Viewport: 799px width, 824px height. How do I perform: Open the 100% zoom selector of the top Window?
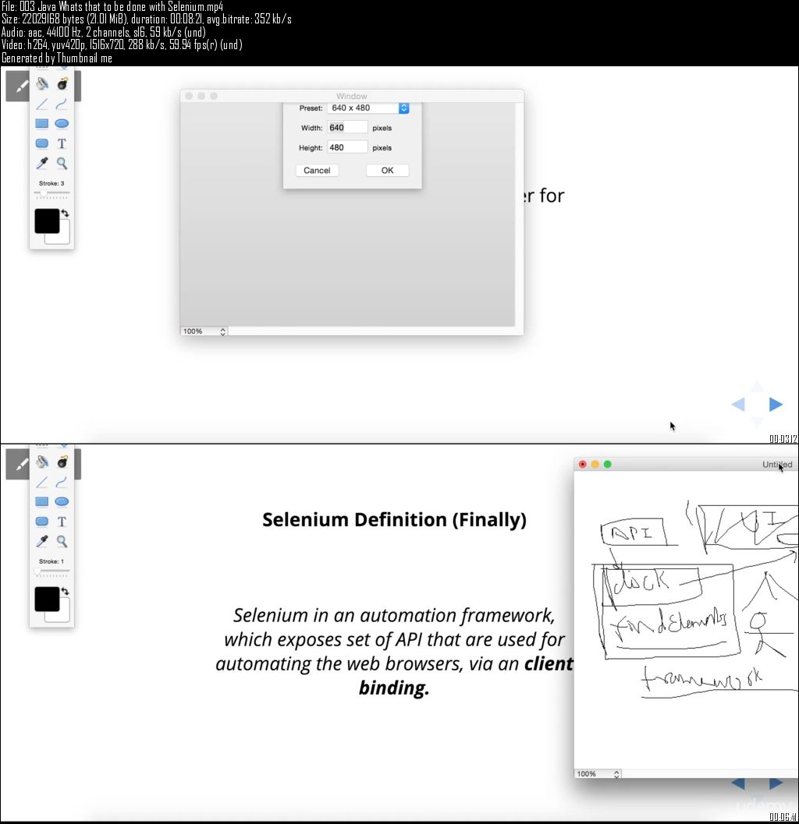204,331
